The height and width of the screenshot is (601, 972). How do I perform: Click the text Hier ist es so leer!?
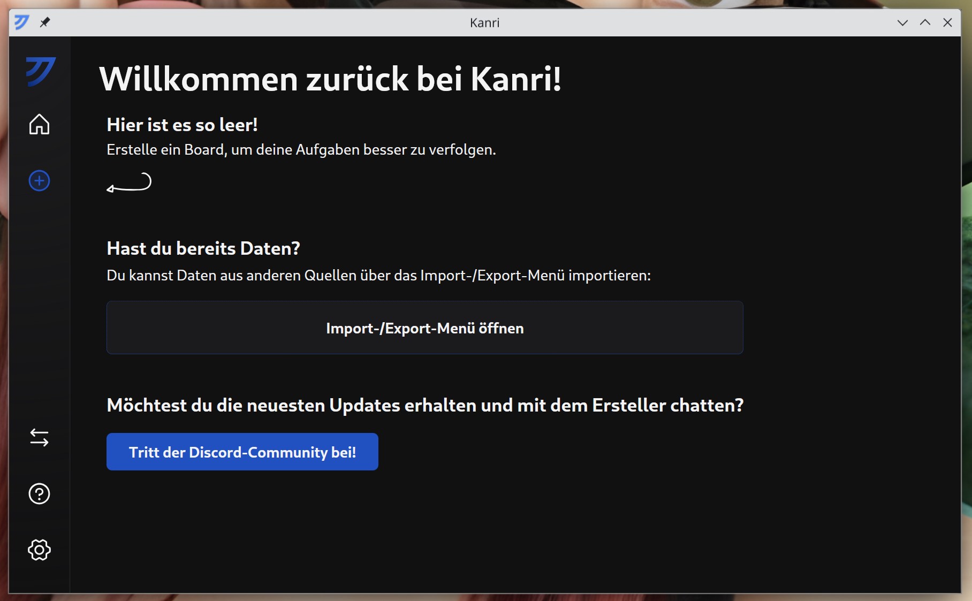182,125
